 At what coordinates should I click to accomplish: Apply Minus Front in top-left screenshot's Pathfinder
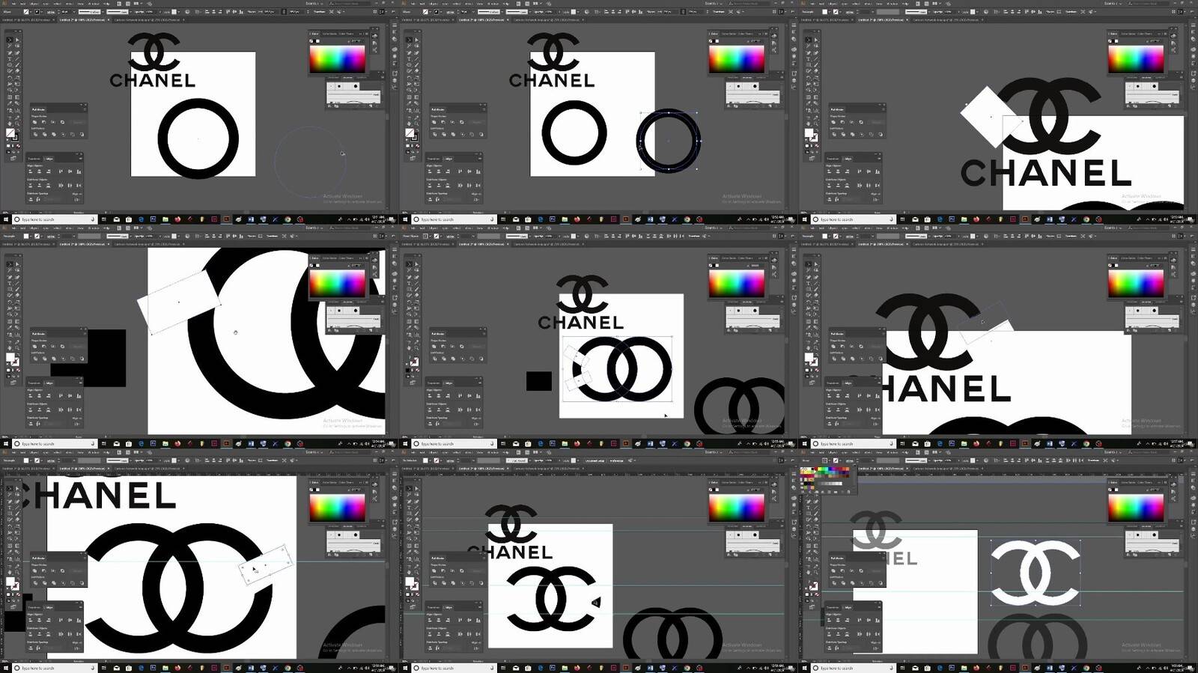(x=44, y=122)
